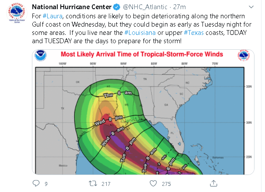
Task: Click the map title Most Likely Arrival Time
Action: click(142, 54)
